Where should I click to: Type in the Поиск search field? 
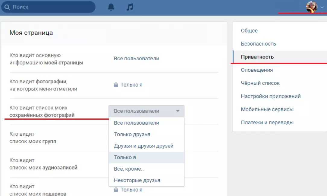(51, 7)
